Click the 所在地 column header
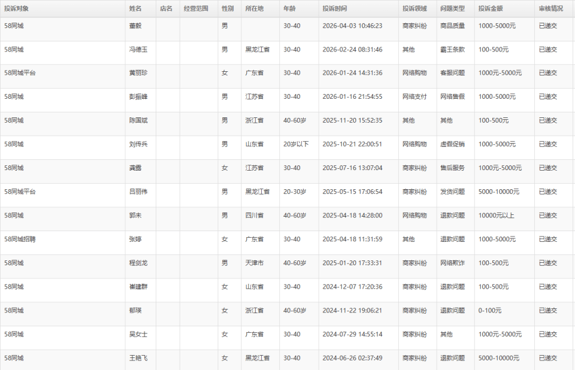Screen dimensions: 575x370 (261, 8)
